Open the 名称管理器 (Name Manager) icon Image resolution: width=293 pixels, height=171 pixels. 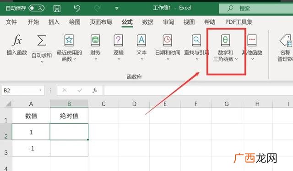pos(286,40)
